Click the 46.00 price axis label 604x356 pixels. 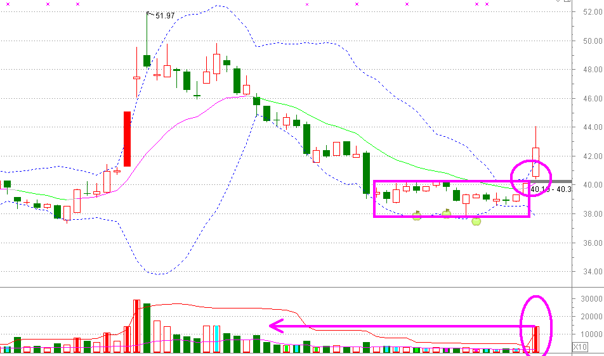click(593, 98)
